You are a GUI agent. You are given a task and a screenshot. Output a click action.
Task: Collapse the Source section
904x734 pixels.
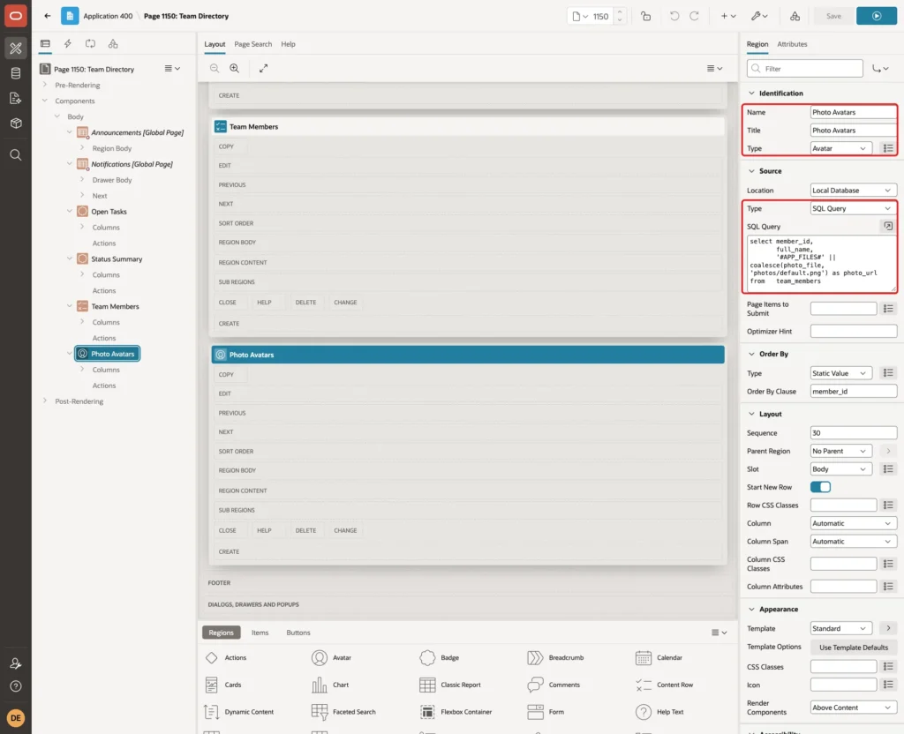pos(751,171)
